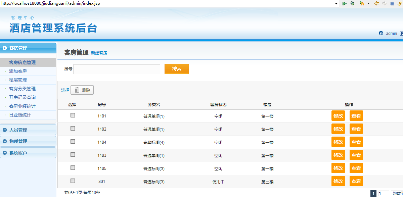The height and width of the screenshot is (197, 403).
Task: Click 修改 for room 1105
Action: (x=338, y=168)
